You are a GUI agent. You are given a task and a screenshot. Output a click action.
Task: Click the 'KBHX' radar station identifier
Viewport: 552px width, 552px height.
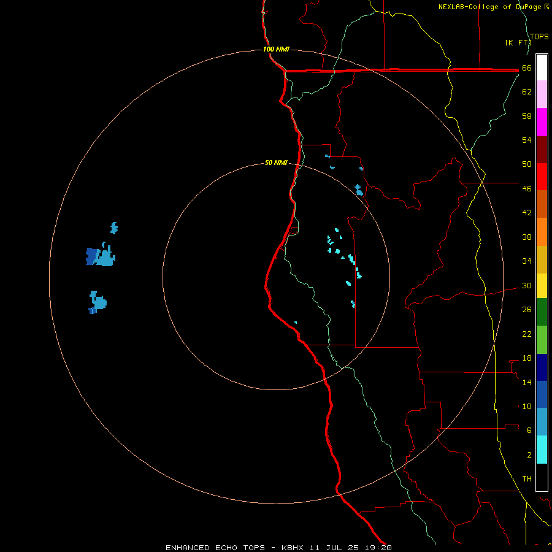click(x=292, y=548)
